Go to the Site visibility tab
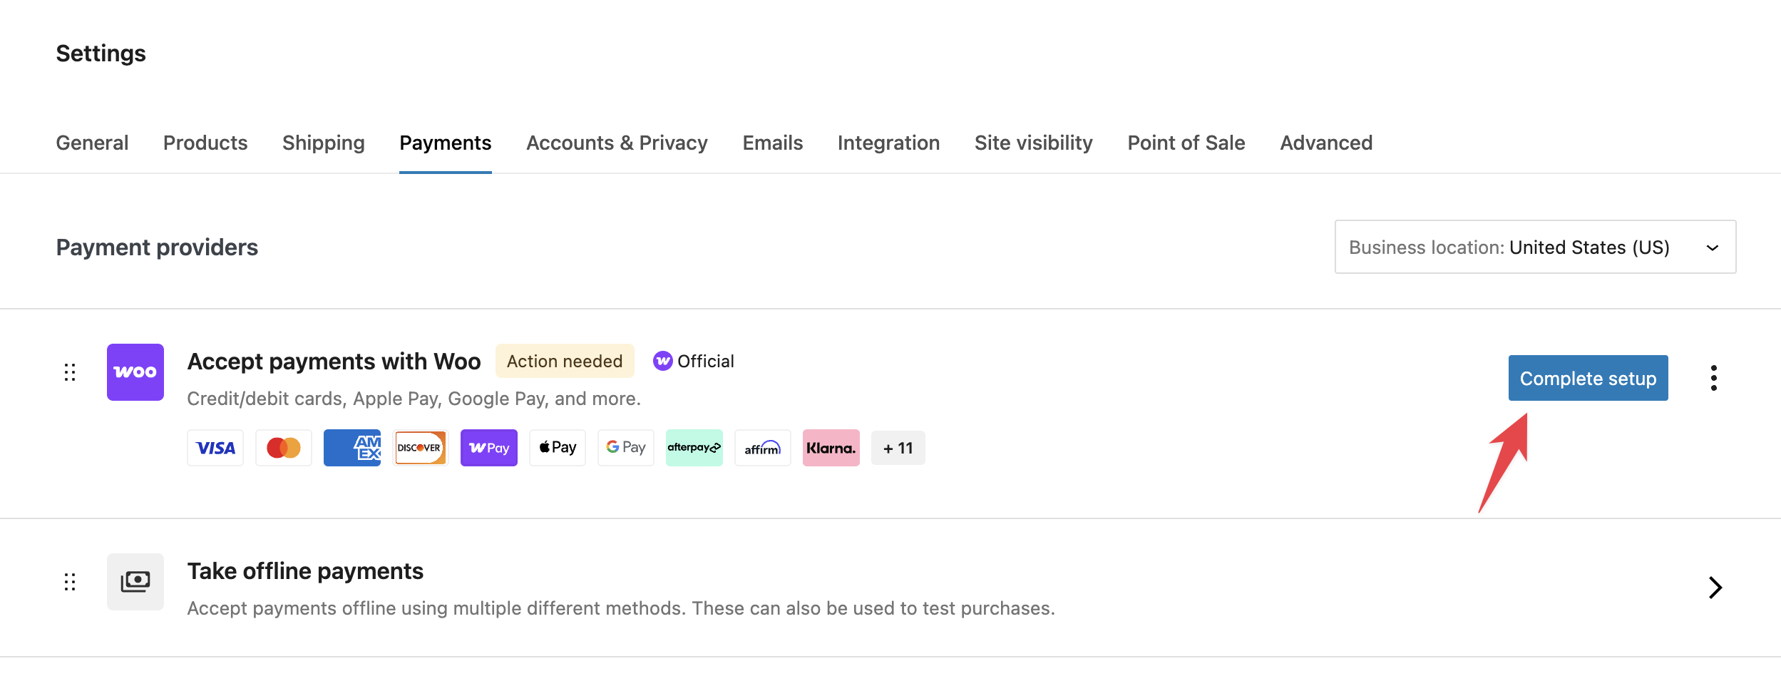The image size is (1781, 681). pos(1033,143)
